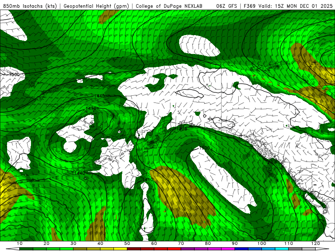The height and width of the screenshot is (251, 335).
Task: Click the scale label '10' on the color bar
Action: pyautogui.click(x=19, y=243)
